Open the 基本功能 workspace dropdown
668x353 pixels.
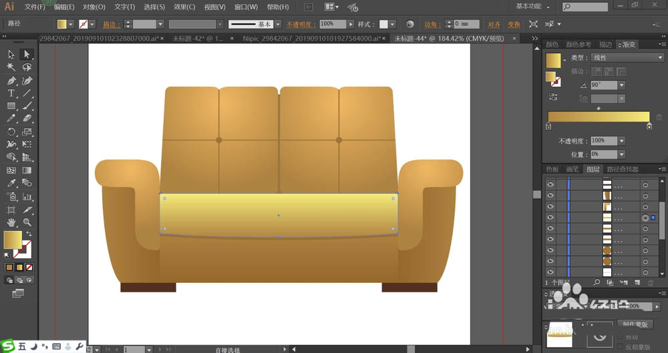point(532,7)
